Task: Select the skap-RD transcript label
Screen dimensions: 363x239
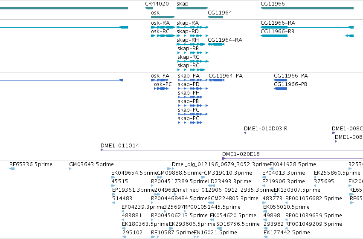Action: click(188, 32)
